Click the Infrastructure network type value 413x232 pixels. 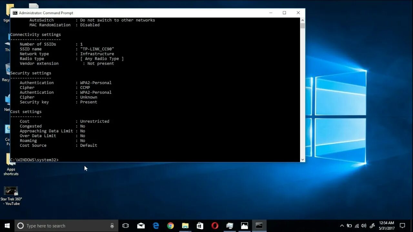[x=97, y=54]
